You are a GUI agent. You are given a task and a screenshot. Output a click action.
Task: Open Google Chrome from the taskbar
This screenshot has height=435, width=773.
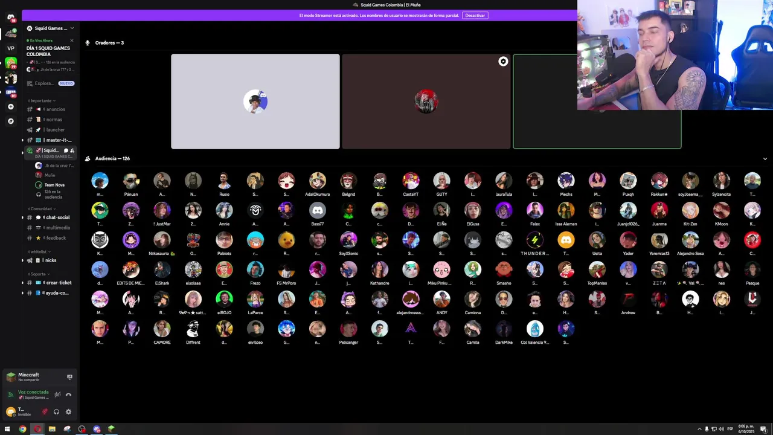click(x=22, y=429)
